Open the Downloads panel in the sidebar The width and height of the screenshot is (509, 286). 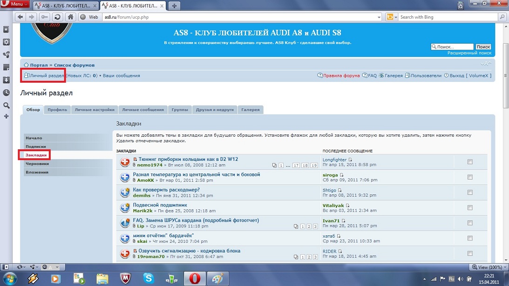(x=6, y=80)
